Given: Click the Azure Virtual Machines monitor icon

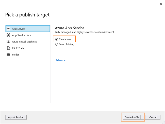Looking at the screenshot, I should [8, 42].
